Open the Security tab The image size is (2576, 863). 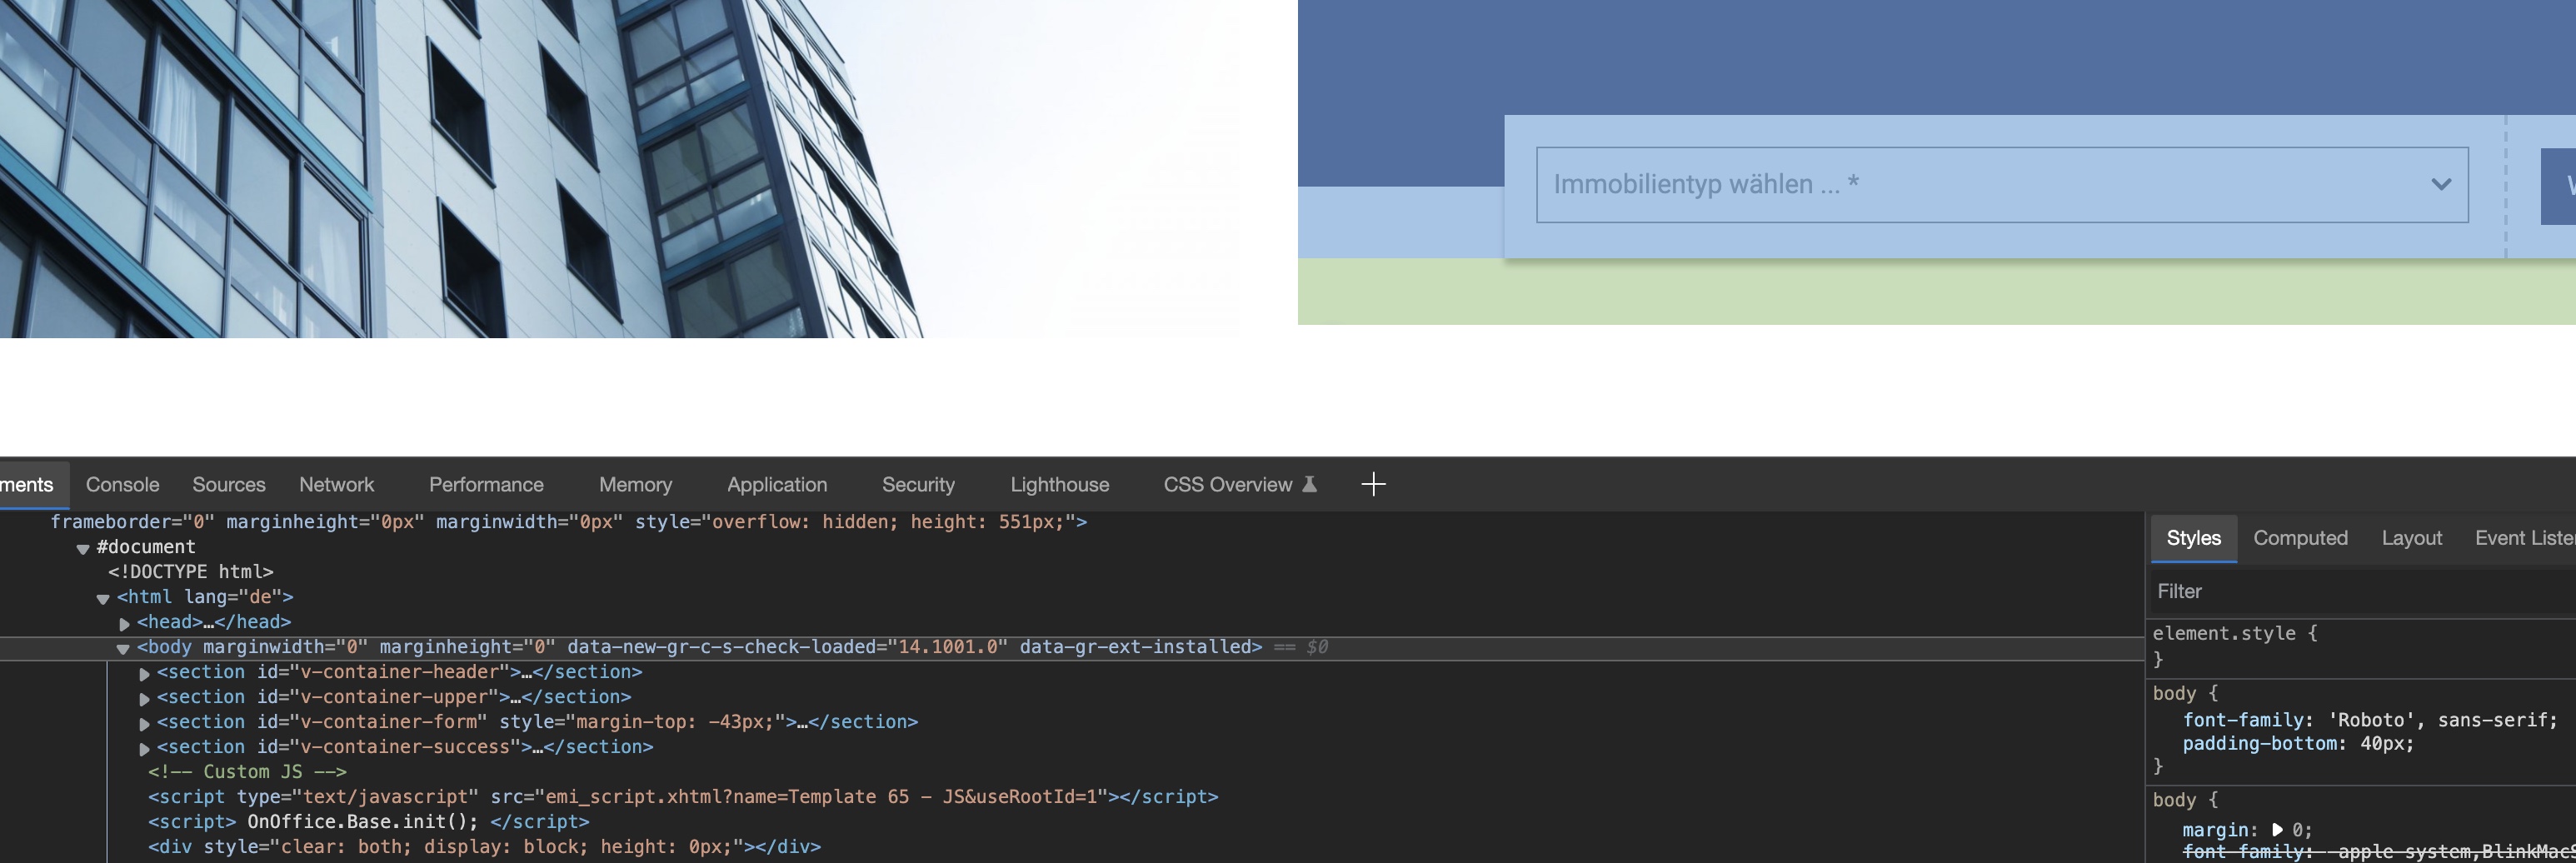pyautogui.click(x=918, y=485)
